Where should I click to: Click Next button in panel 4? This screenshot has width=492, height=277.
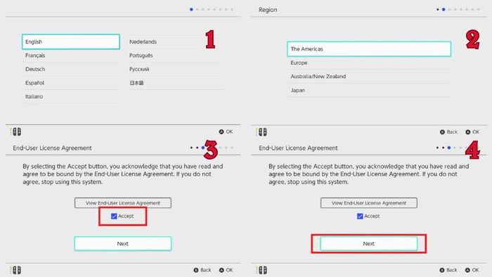pyautogui.click(x=369, y=244)
